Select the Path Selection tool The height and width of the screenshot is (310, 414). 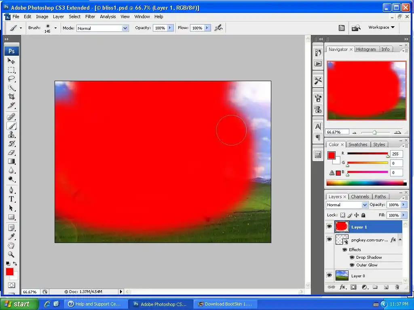[x=11, y=208]
